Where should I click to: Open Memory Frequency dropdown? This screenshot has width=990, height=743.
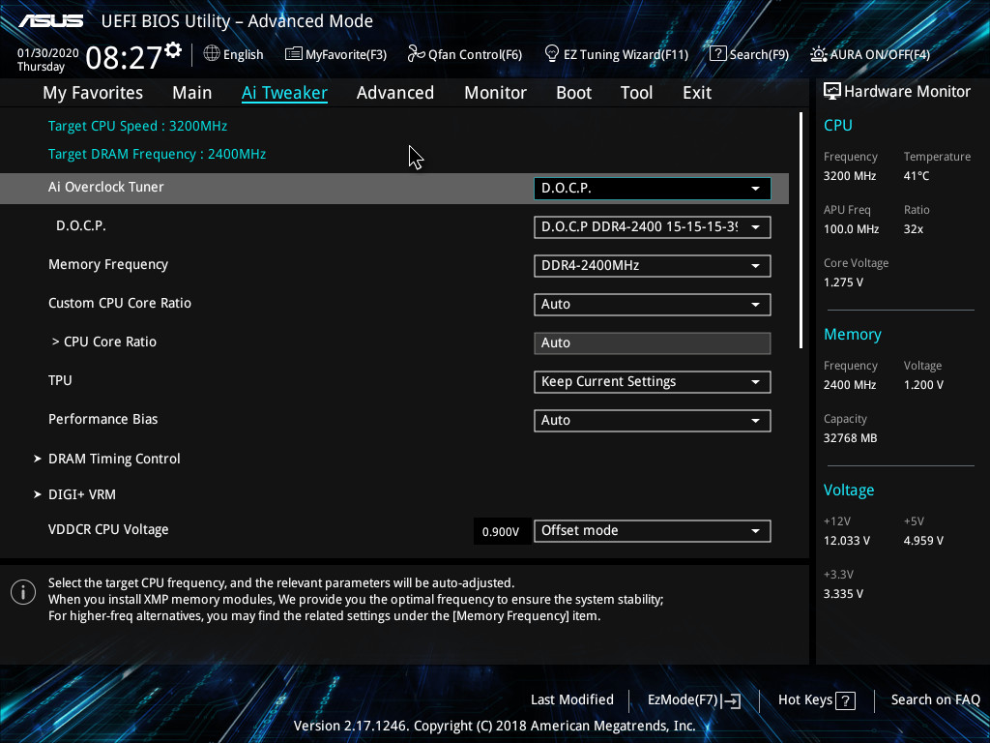point(653,265)
